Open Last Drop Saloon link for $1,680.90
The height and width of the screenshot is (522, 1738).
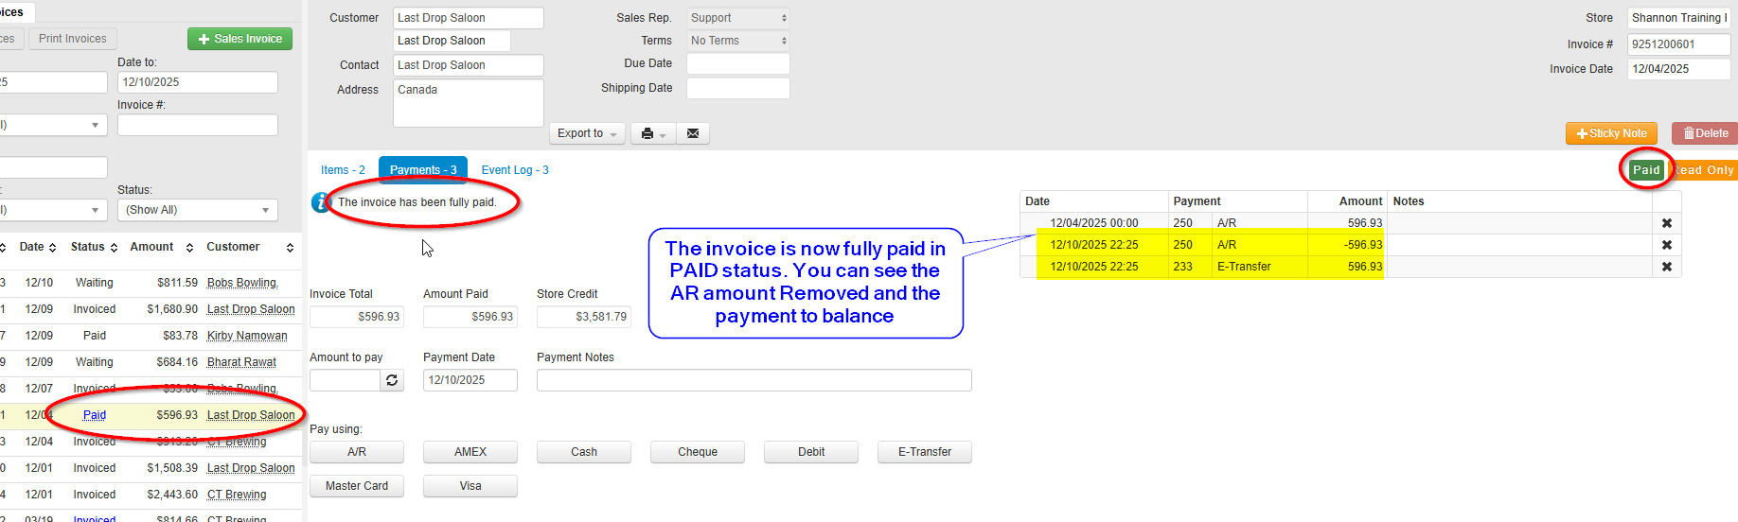point(251,309)
